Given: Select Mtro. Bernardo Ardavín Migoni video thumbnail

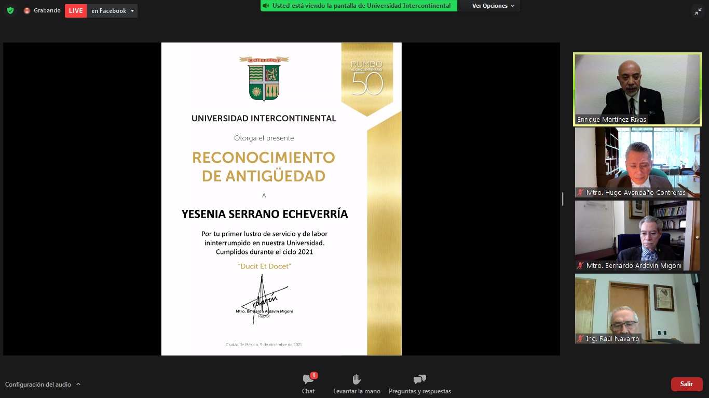Looking at the screenshot, I should tap(637, 236).
